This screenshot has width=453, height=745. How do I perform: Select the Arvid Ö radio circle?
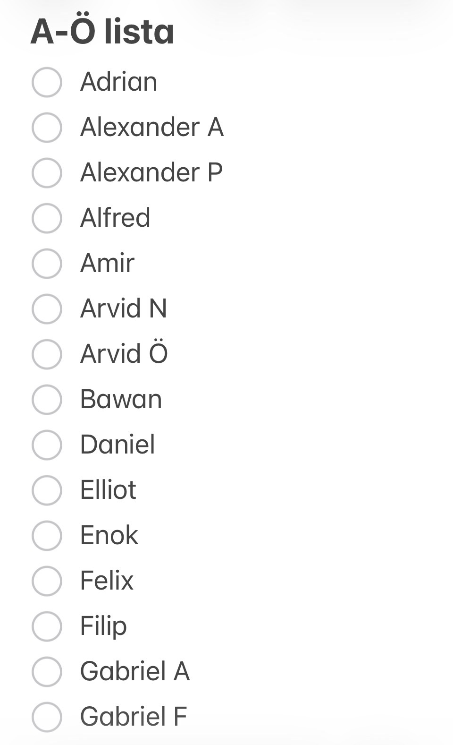47,354
